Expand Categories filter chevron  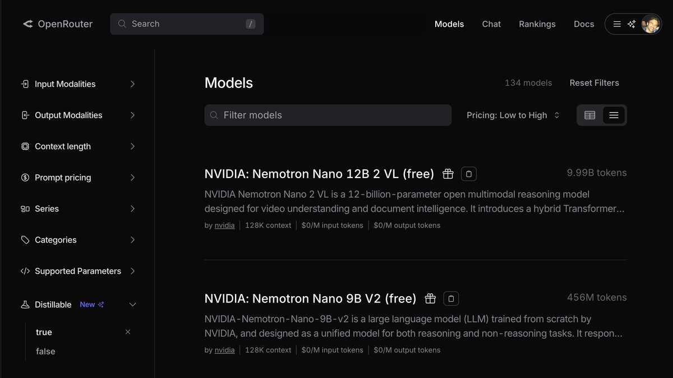(132, 240)
